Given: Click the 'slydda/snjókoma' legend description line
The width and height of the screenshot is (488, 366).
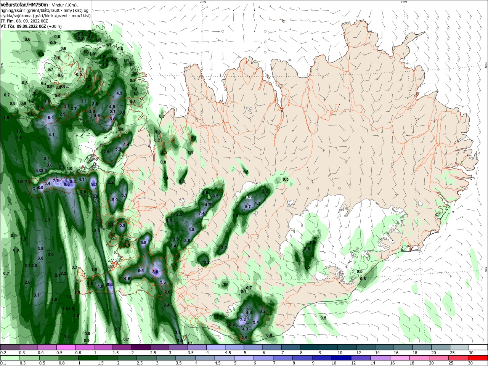Looking at the screenshot, I should coord(45,16).
